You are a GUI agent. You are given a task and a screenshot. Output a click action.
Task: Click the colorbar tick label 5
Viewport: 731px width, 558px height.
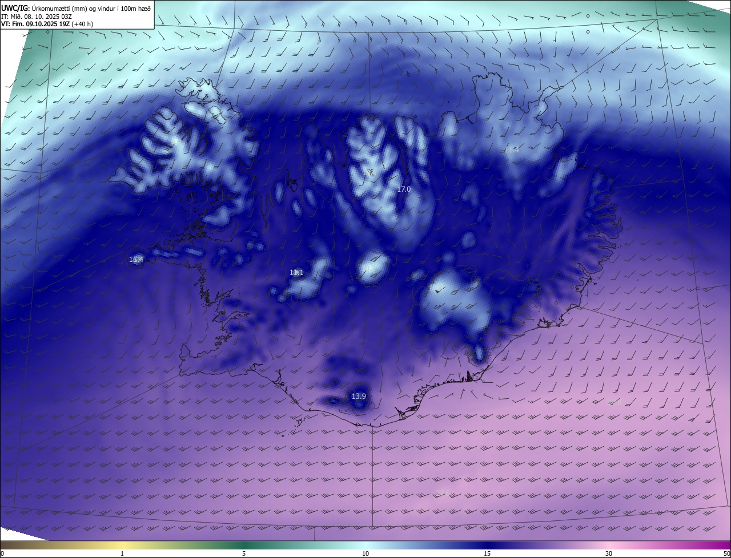(244, 553)
